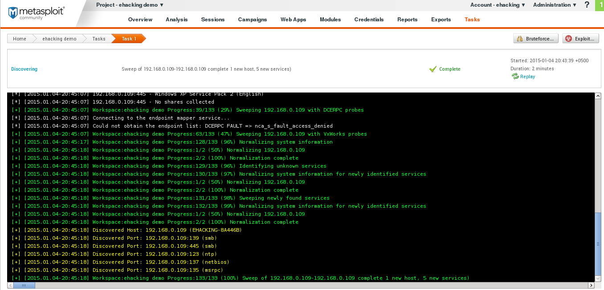
Task: Click the green recycle icon beside Replay
Action: [515, 77]
